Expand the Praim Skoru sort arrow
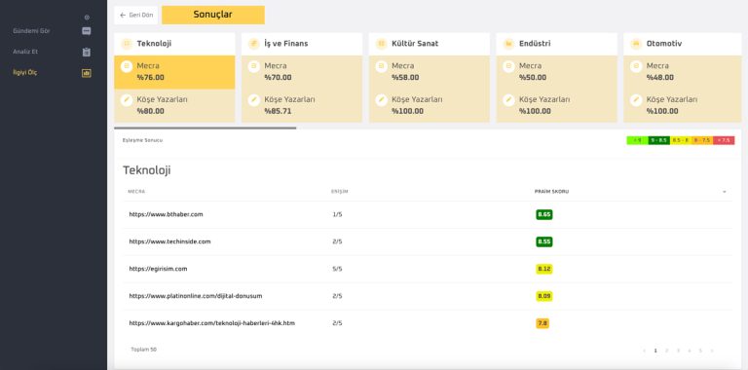 (x=725, y=192)
